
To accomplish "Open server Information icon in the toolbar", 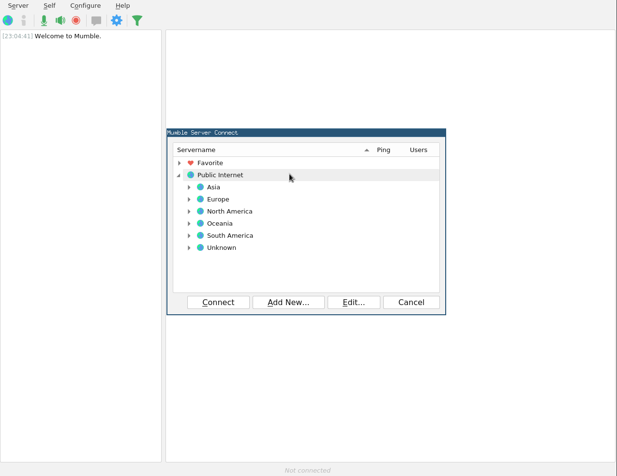I will coord(24,20).
